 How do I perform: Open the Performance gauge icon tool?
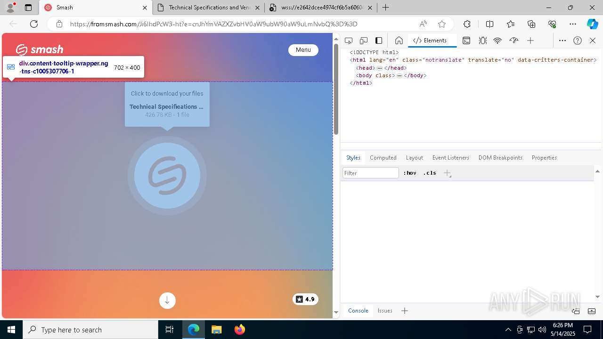tap(514, 40)
